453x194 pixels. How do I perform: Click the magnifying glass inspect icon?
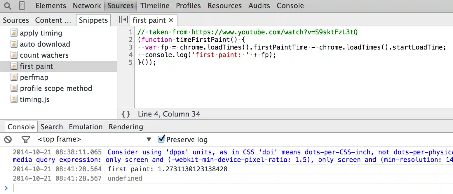click(x=8, y=6)
